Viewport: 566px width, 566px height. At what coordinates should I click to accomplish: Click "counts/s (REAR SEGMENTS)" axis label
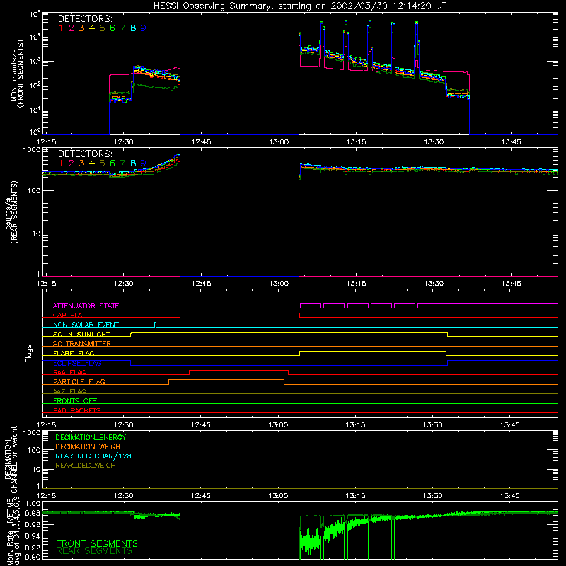(x=11, y=212)
